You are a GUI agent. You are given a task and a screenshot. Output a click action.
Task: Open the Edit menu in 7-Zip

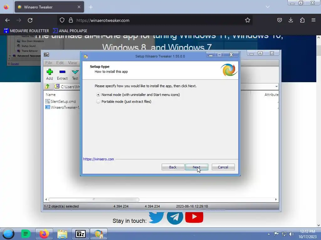(x=60, y=63)
